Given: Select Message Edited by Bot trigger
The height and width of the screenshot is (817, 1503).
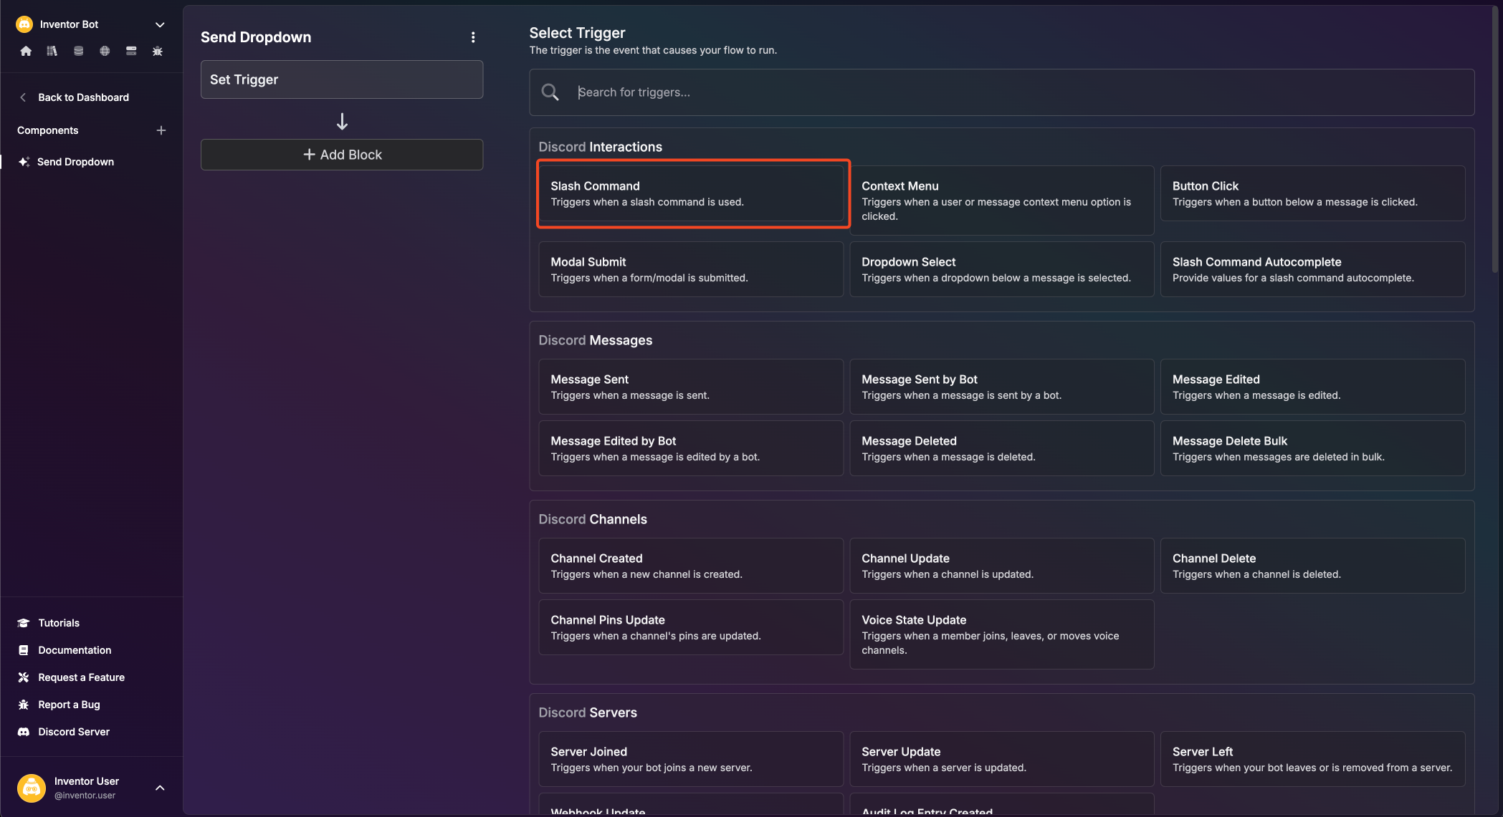Looking at the screenshot, I should [691, 448].
